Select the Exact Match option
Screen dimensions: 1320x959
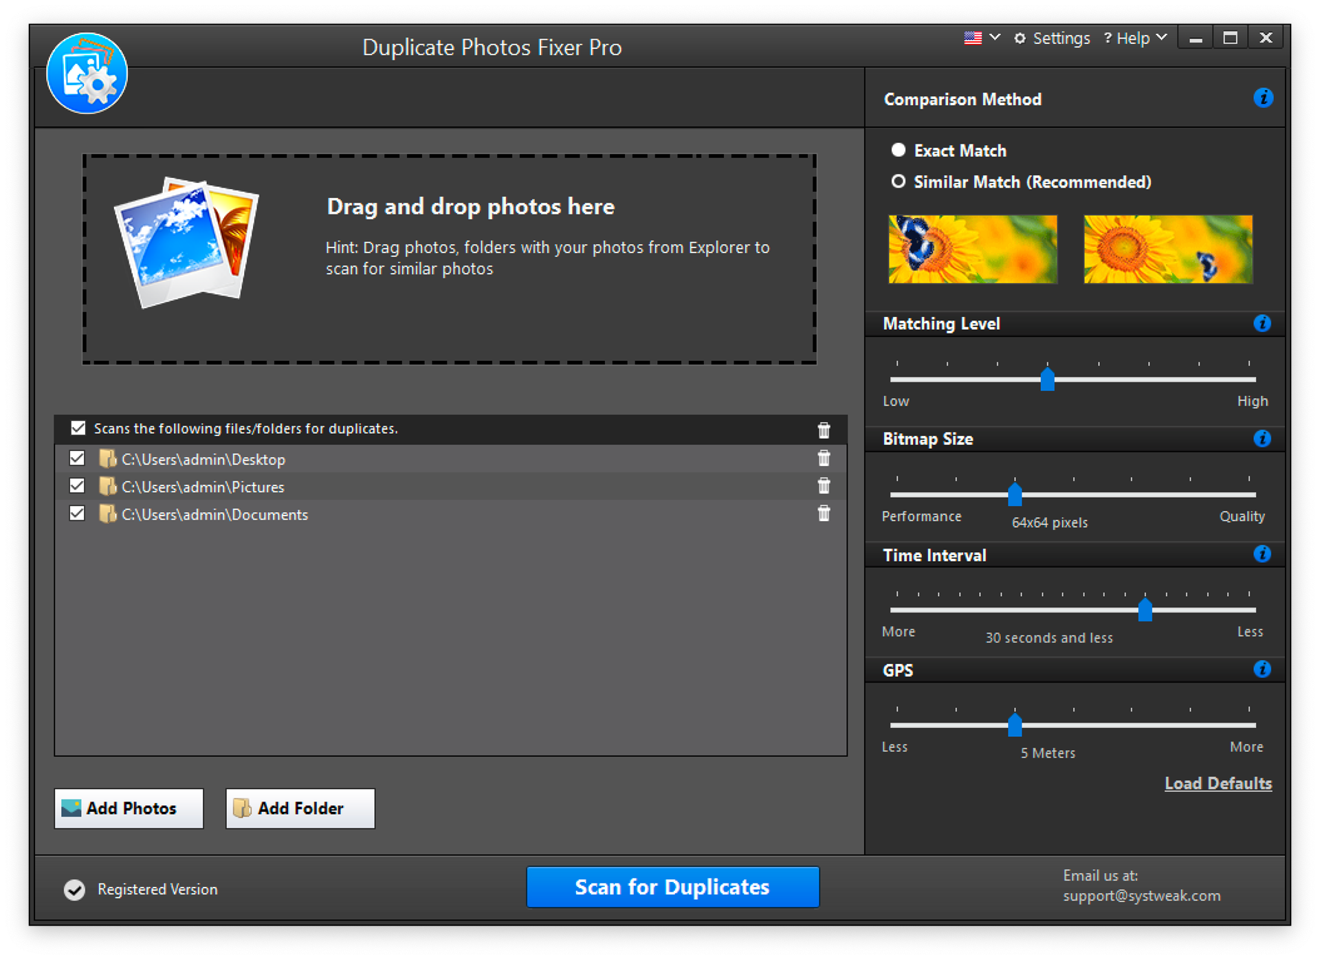coord(898,150)
